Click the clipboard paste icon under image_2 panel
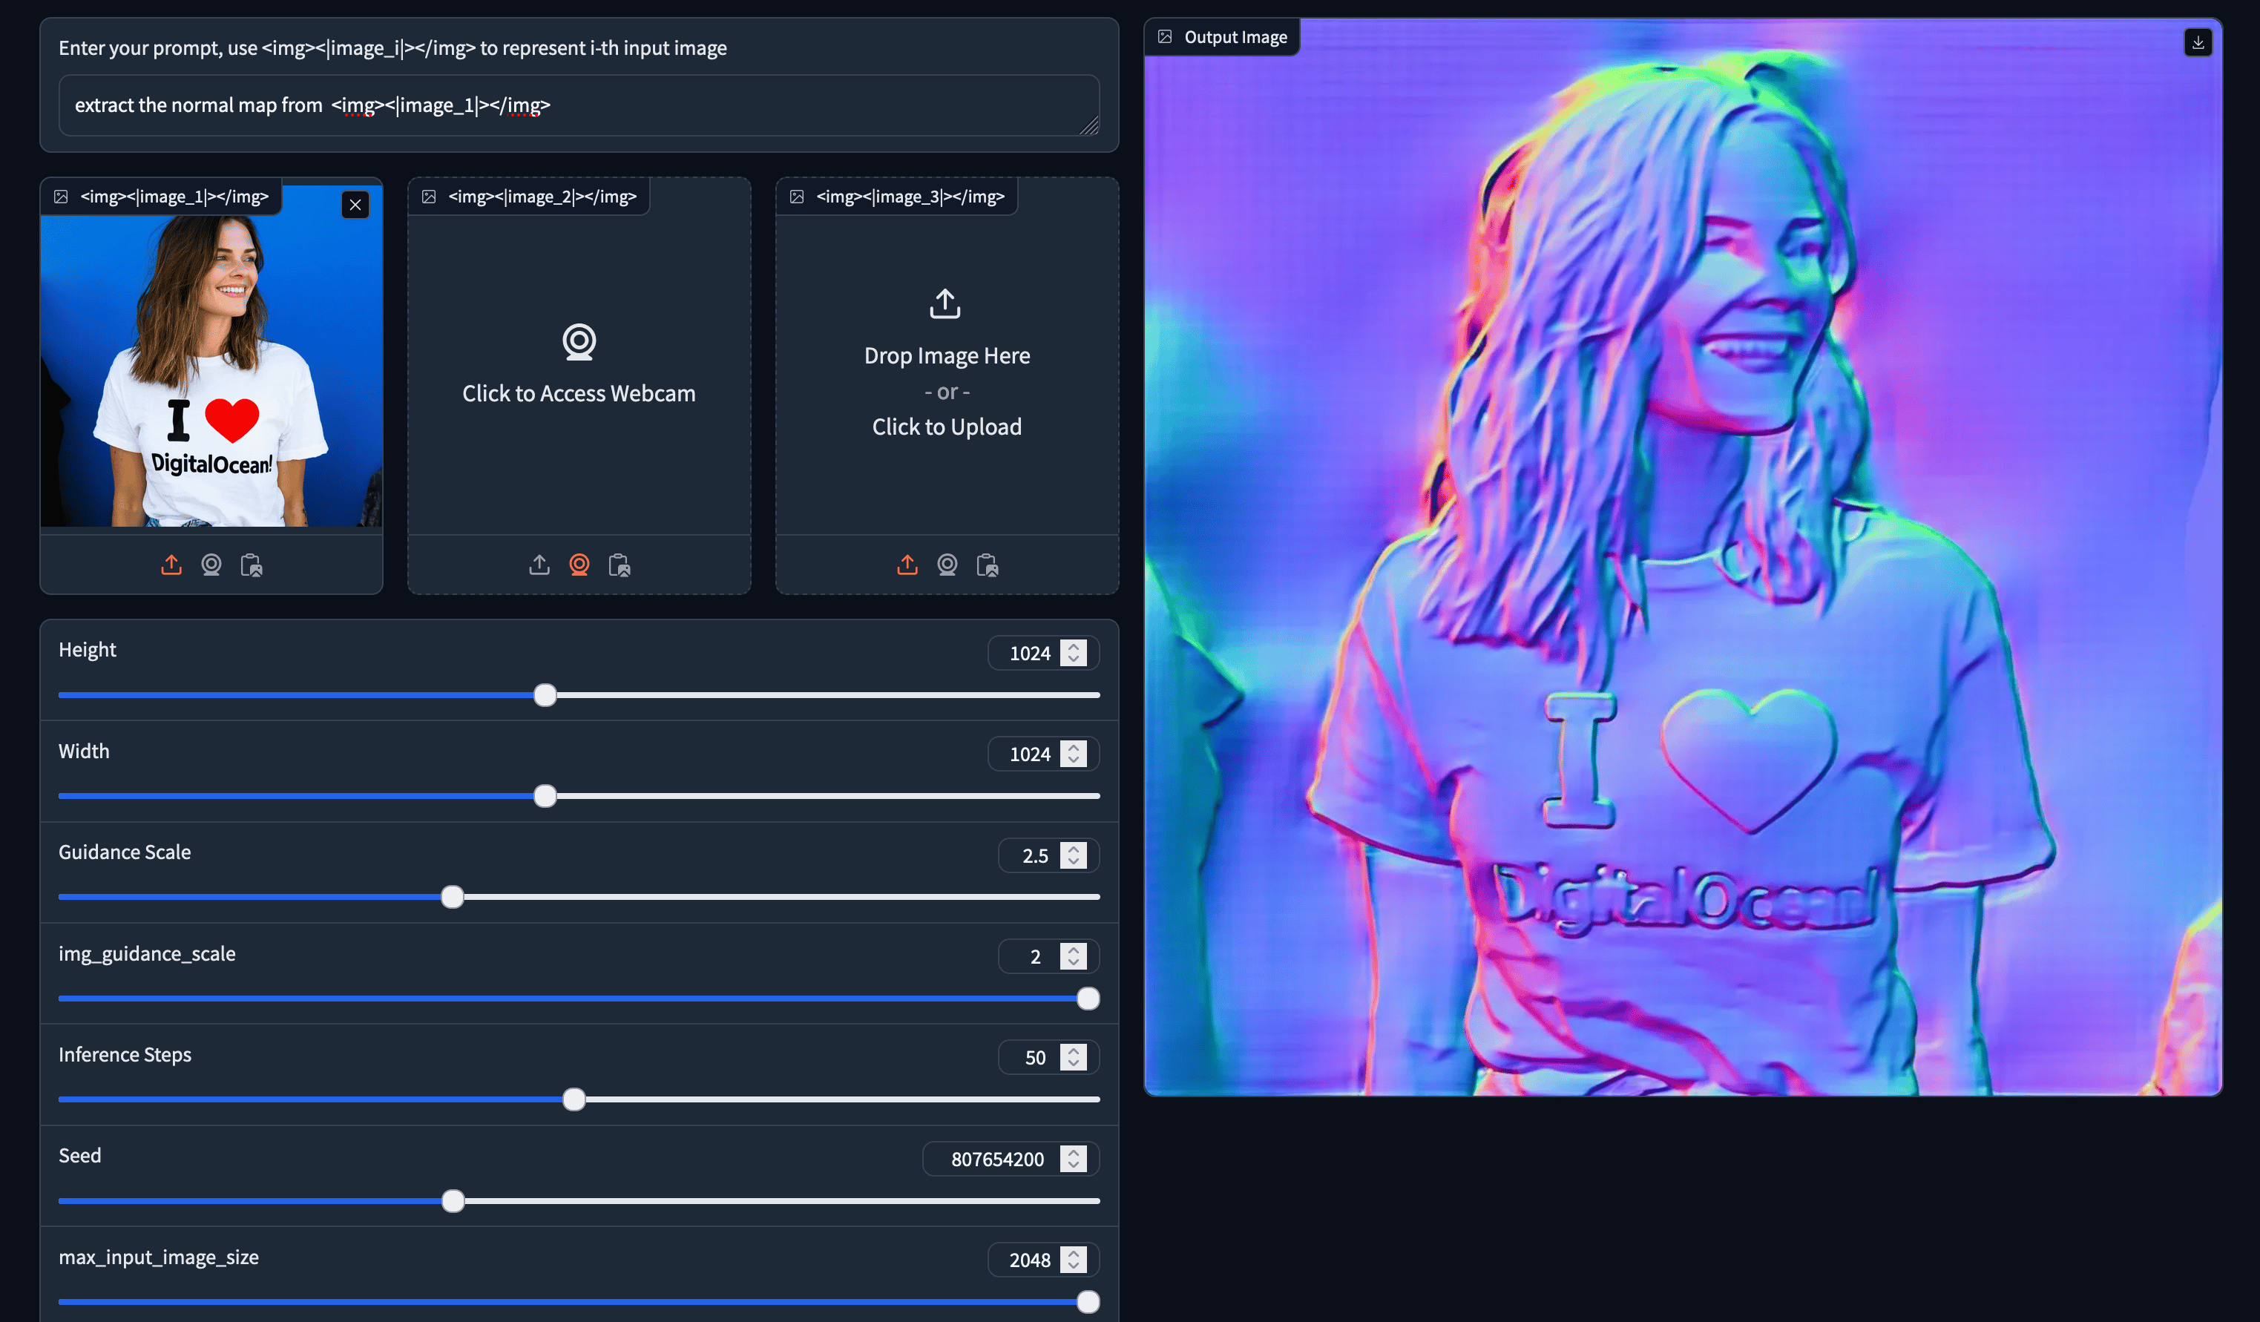This screenshot has width=2260, height=1322. [619, 565]
